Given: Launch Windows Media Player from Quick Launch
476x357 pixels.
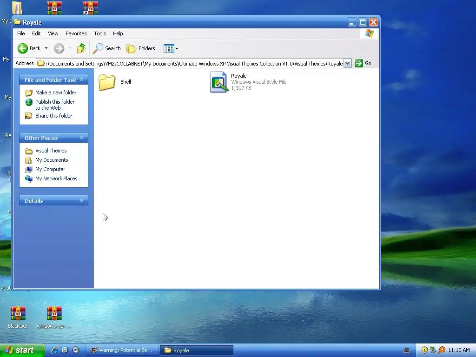Looking at the screenshot, I should [76, 350].
